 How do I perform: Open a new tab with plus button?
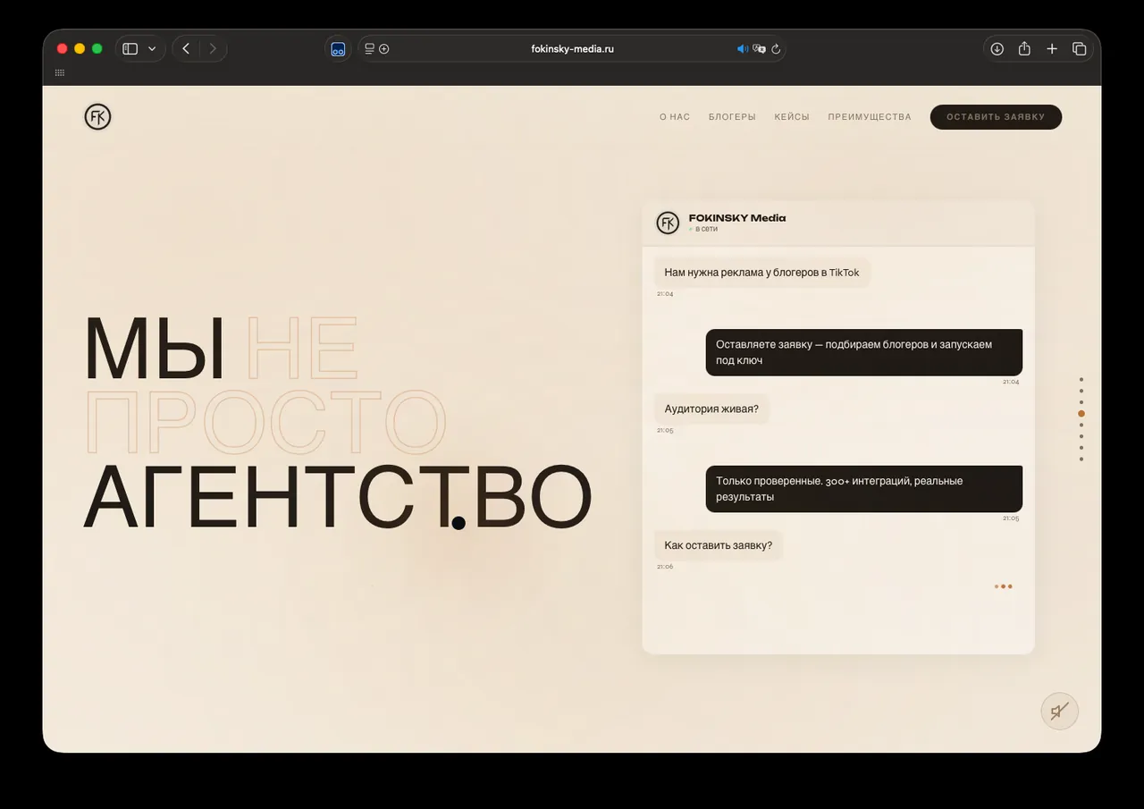coord(1052,49)
